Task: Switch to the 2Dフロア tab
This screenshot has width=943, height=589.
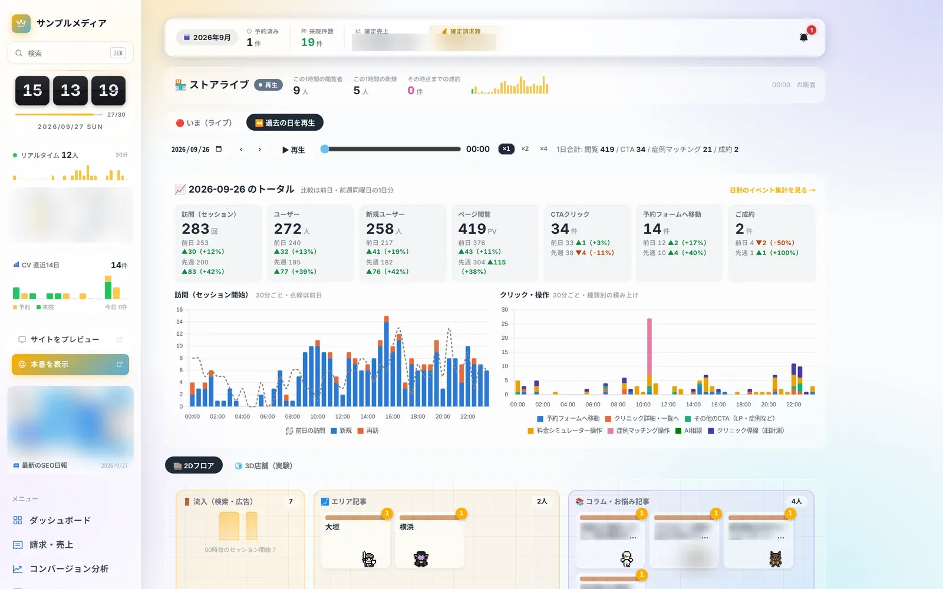Action: pyautogui.click(x=194, y=465)
